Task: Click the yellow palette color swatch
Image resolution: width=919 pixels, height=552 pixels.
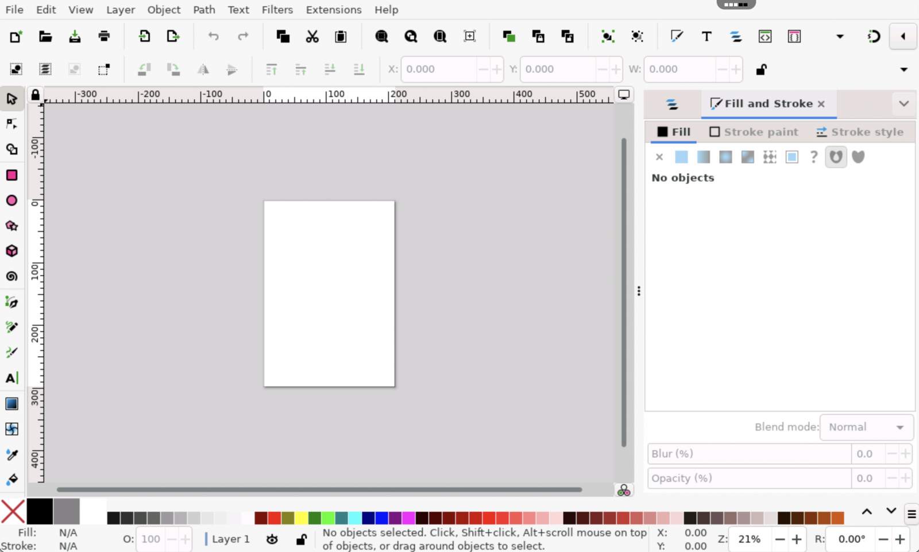Action: (301, 518)
